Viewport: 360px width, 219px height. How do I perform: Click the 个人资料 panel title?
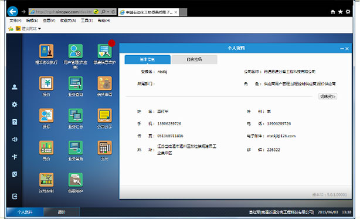tap(236, 48)
